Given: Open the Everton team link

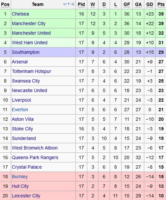Looking at the screenshot, I should [x=20, y=110].
